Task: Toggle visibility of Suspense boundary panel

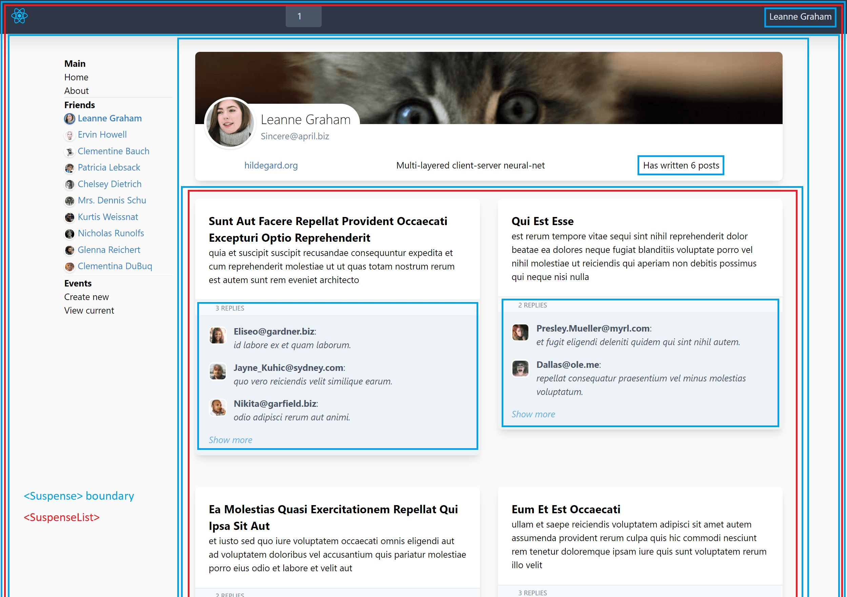Action: tap(78, 496)
